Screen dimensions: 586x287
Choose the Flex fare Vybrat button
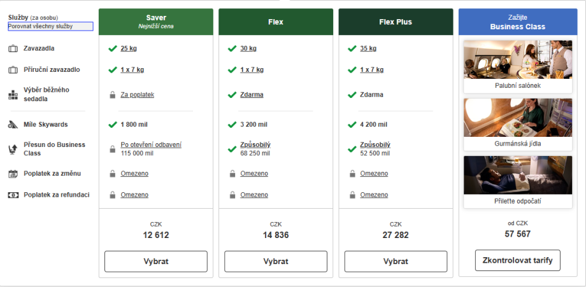coord(276,261)
